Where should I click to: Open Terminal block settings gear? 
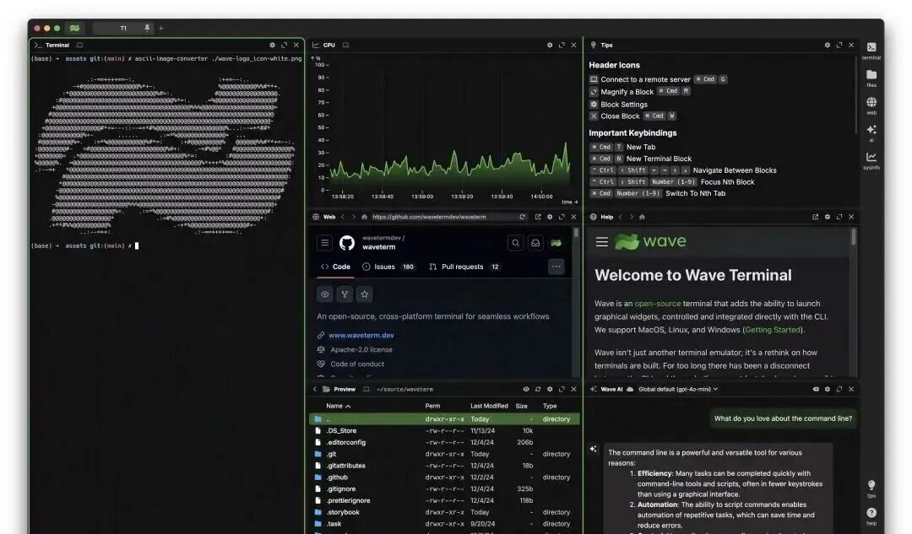(272, 45)
